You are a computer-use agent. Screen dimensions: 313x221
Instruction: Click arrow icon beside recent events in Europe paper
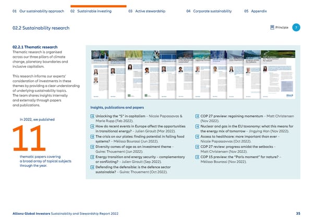coord(92,127)
